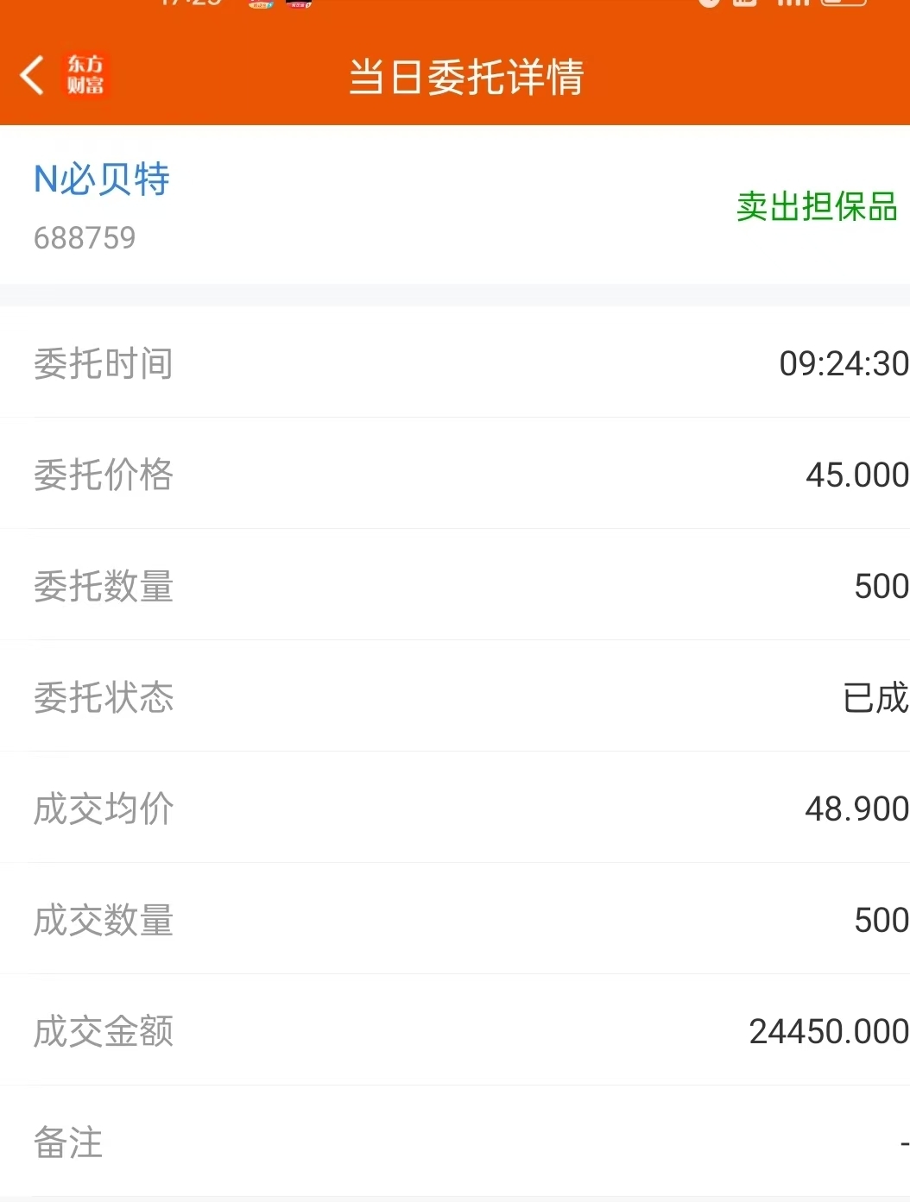Select the order price value 45.000
The height and width of the screenshot is (1202, 910).
pos(856,475)
